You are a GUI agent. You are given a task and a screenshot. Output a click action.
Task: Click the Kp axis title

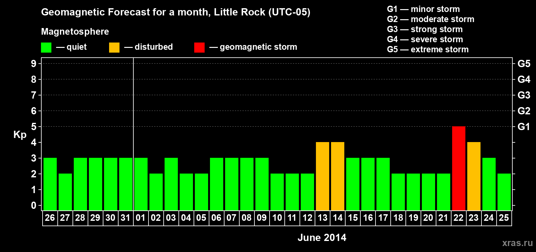tap(20, 135)
